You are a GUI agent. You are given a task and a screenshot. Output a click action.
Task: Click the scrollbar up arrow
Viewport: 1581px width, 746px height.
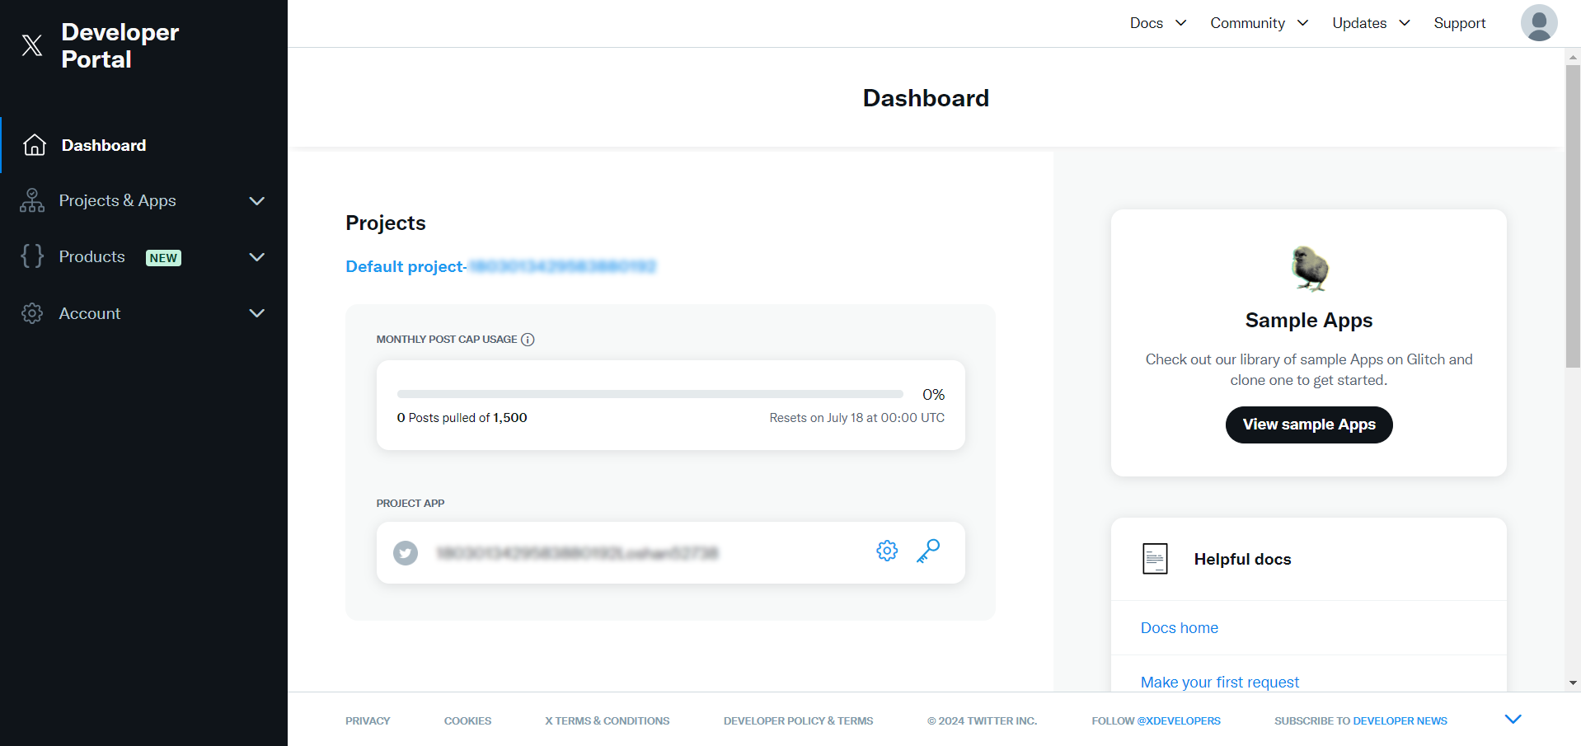pos(1573,57)
